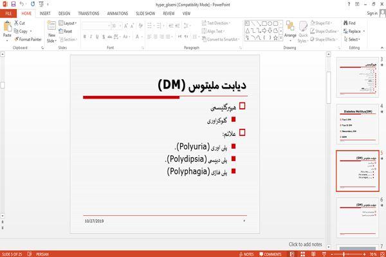The height and width of the screenshot is (257, 386).
Task: Expand the Section dropdown
Action: [x=68, y=39]
